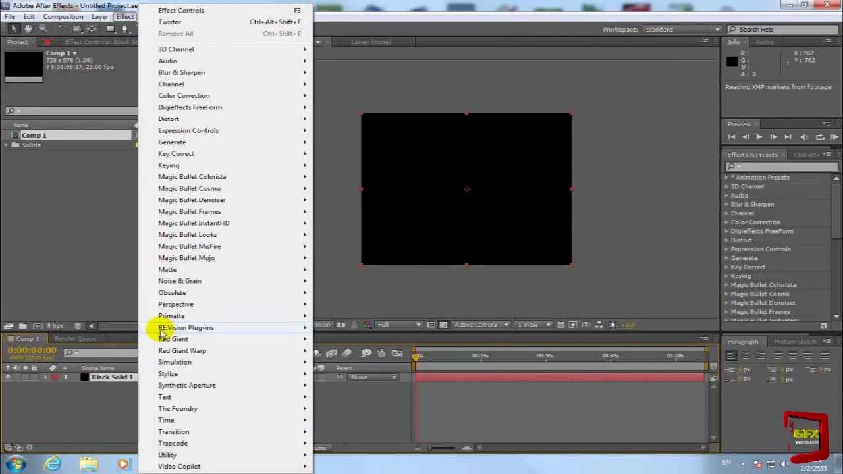Screen dimensions: 843x474
Task: Expand Animation Presets in Effects & Presets
Action: point(727,178)
